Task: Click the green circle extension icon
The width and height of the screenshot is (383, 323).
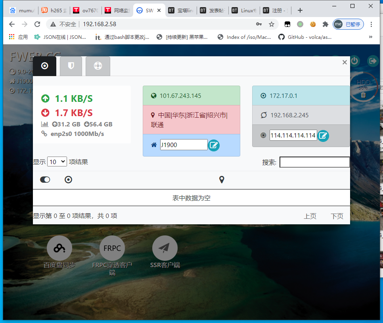Action: click(x=300, y=24)
